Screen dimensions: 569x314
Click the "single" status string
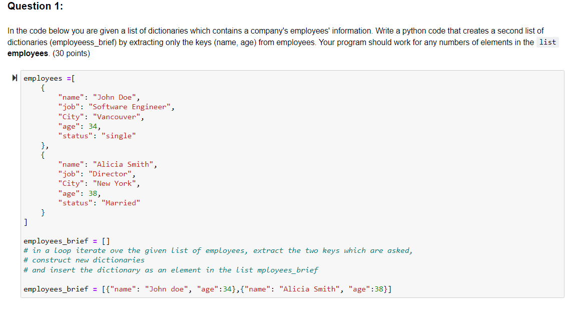(119, 135)
